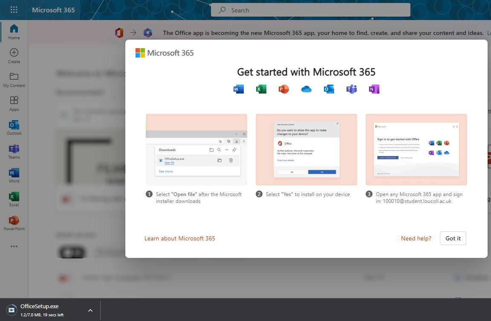Launch PowerPoint from the sidebar
Image resolution: width=491 pixels, height=321 pixels.
pyautogui.click(x=14, y=223)
